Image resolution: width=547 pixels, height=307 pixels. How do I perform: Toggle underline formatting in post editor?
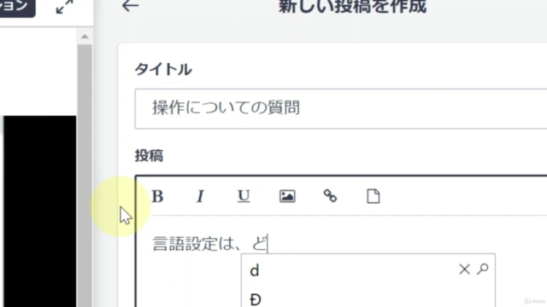(x=244, y=196)
